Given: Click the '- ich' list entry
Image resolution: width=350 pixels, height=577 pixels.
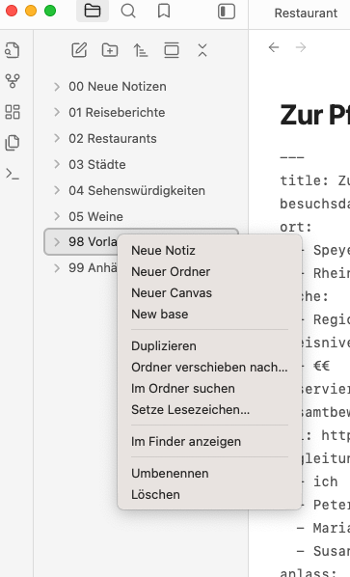Looking at the screenshot, I should point(319,481).
